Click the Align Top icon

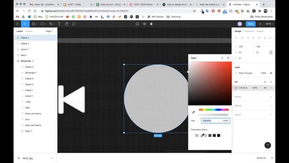(253, 38)
